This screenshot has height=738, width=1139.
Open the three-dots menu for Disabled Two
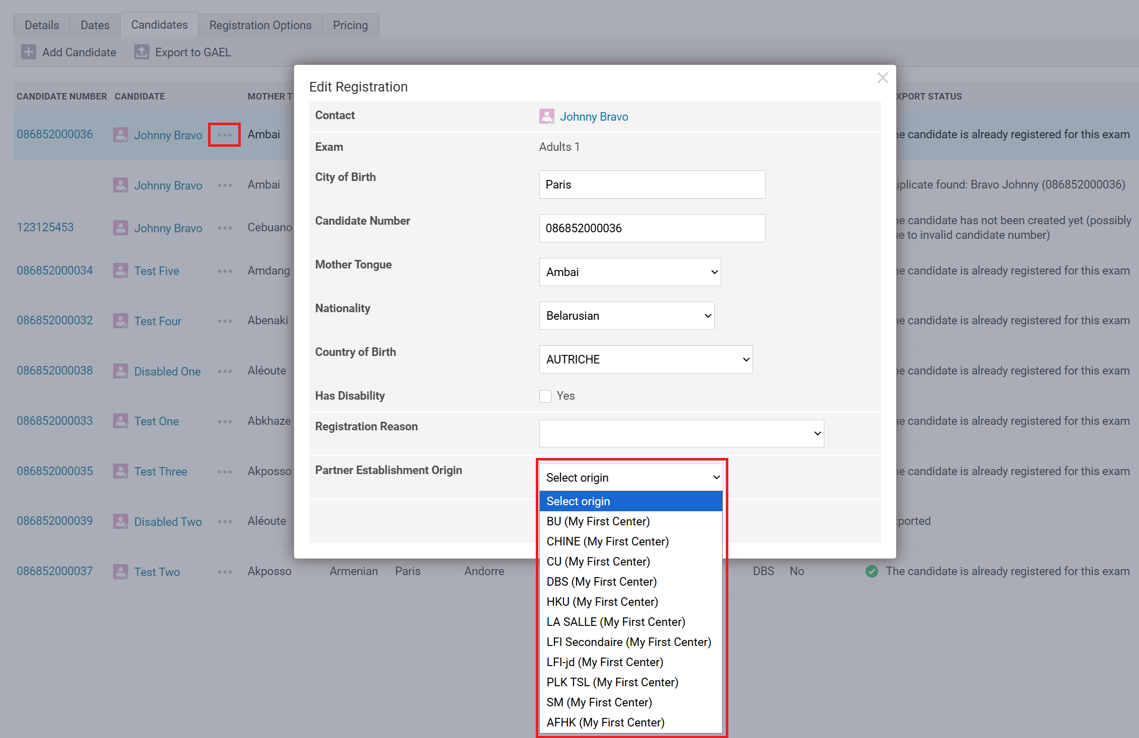(225, 521)
